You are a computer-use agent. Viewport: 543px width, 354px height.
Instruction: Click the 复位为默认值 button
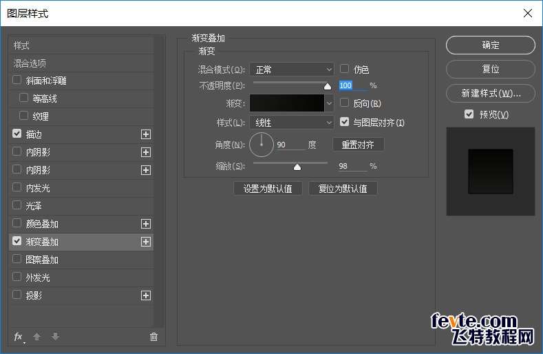(343, 189)
